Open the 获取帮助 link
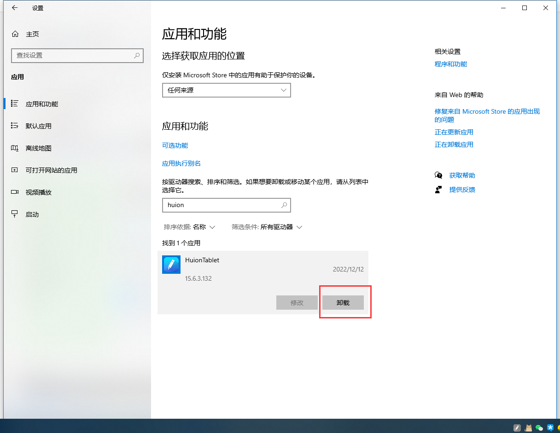Viewport: 560px width, 433px height. point(462,175)
